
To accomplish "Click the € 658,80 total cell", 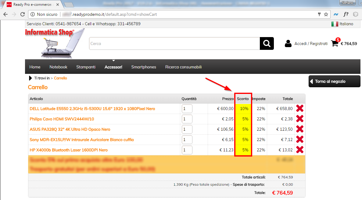I will pyautogui.click(x=285, y=109).
